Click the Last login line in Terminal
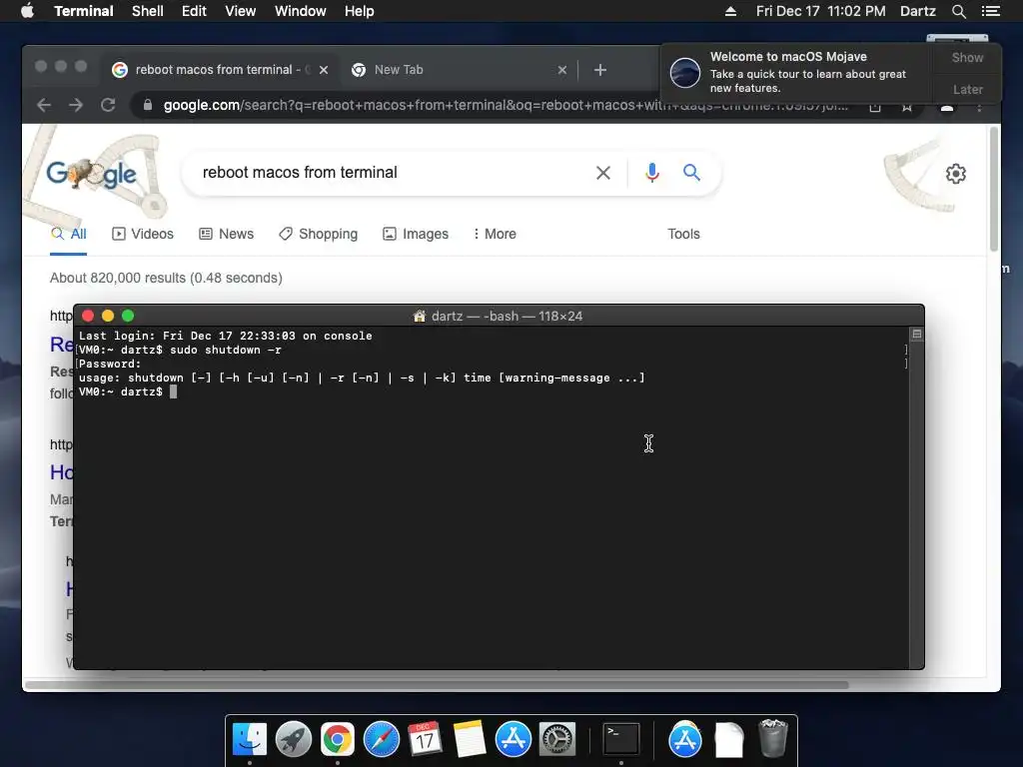1023x767 pixels. pos(226,336)
